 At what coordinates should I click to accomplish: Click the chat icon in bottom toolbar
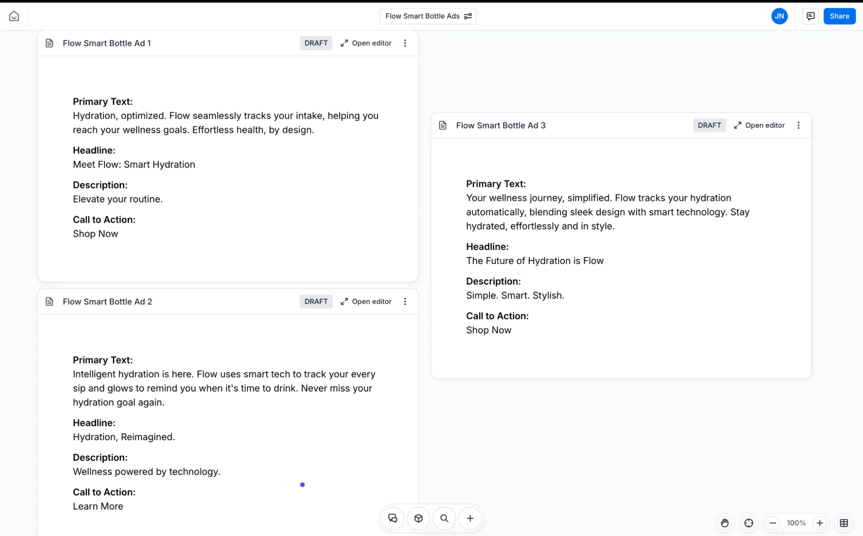pos(392,518)
